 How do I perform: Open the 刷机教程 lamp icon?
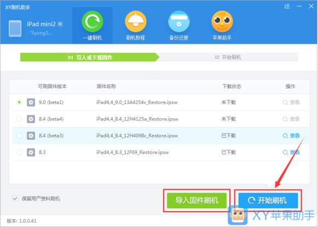point(136,21)
